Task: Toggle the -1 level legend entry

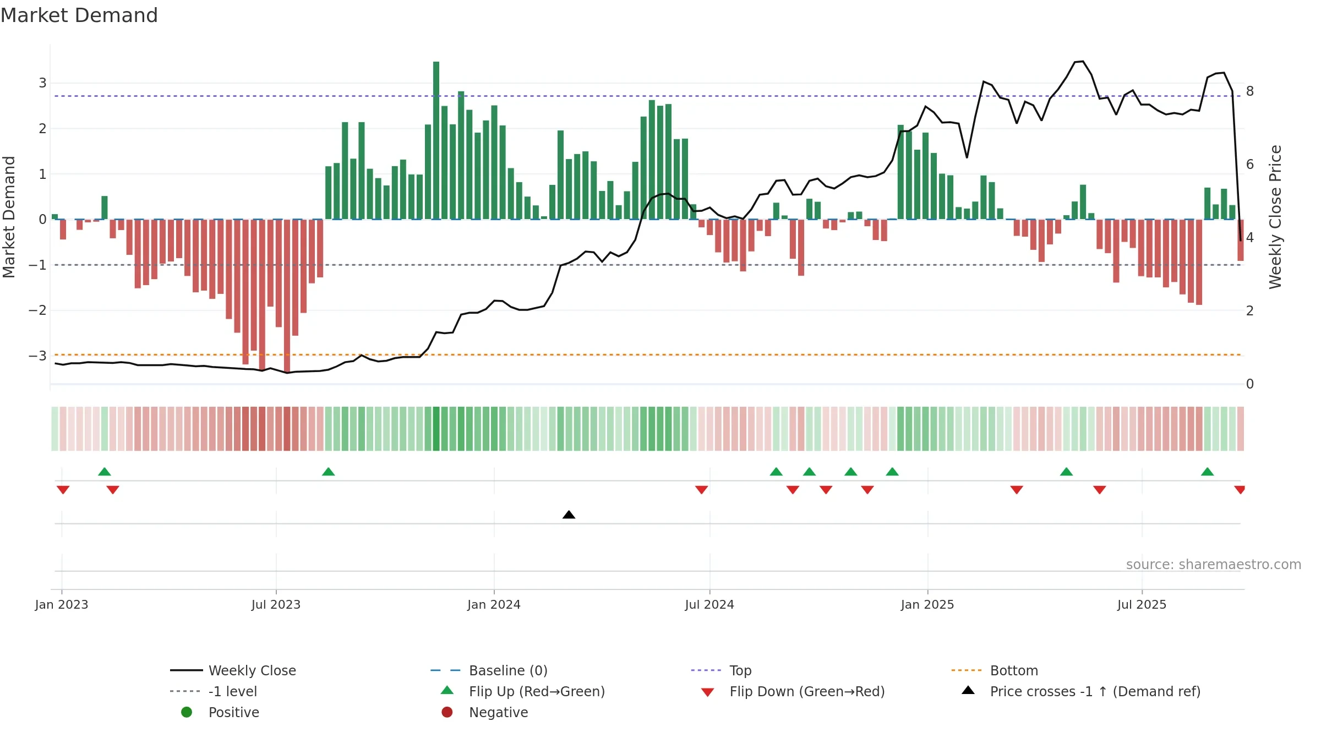Action: [233, 691]
